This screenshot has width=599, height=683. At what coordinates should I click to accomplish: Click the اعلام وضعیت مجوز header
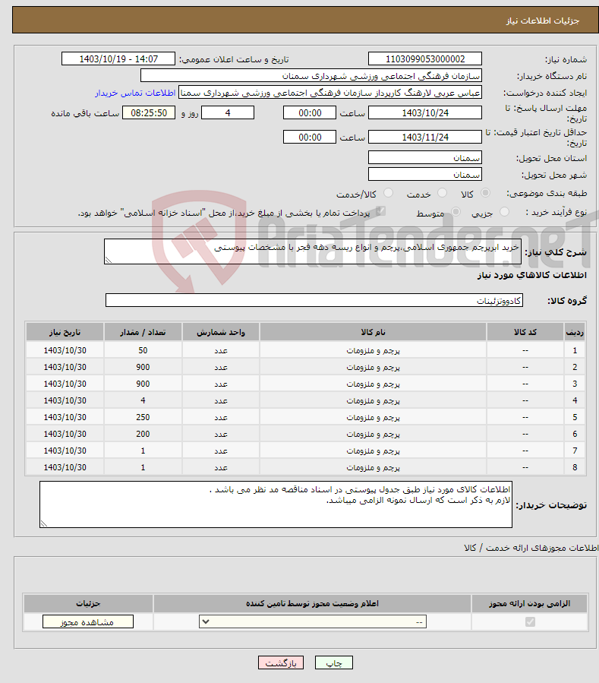coord(312,603)
